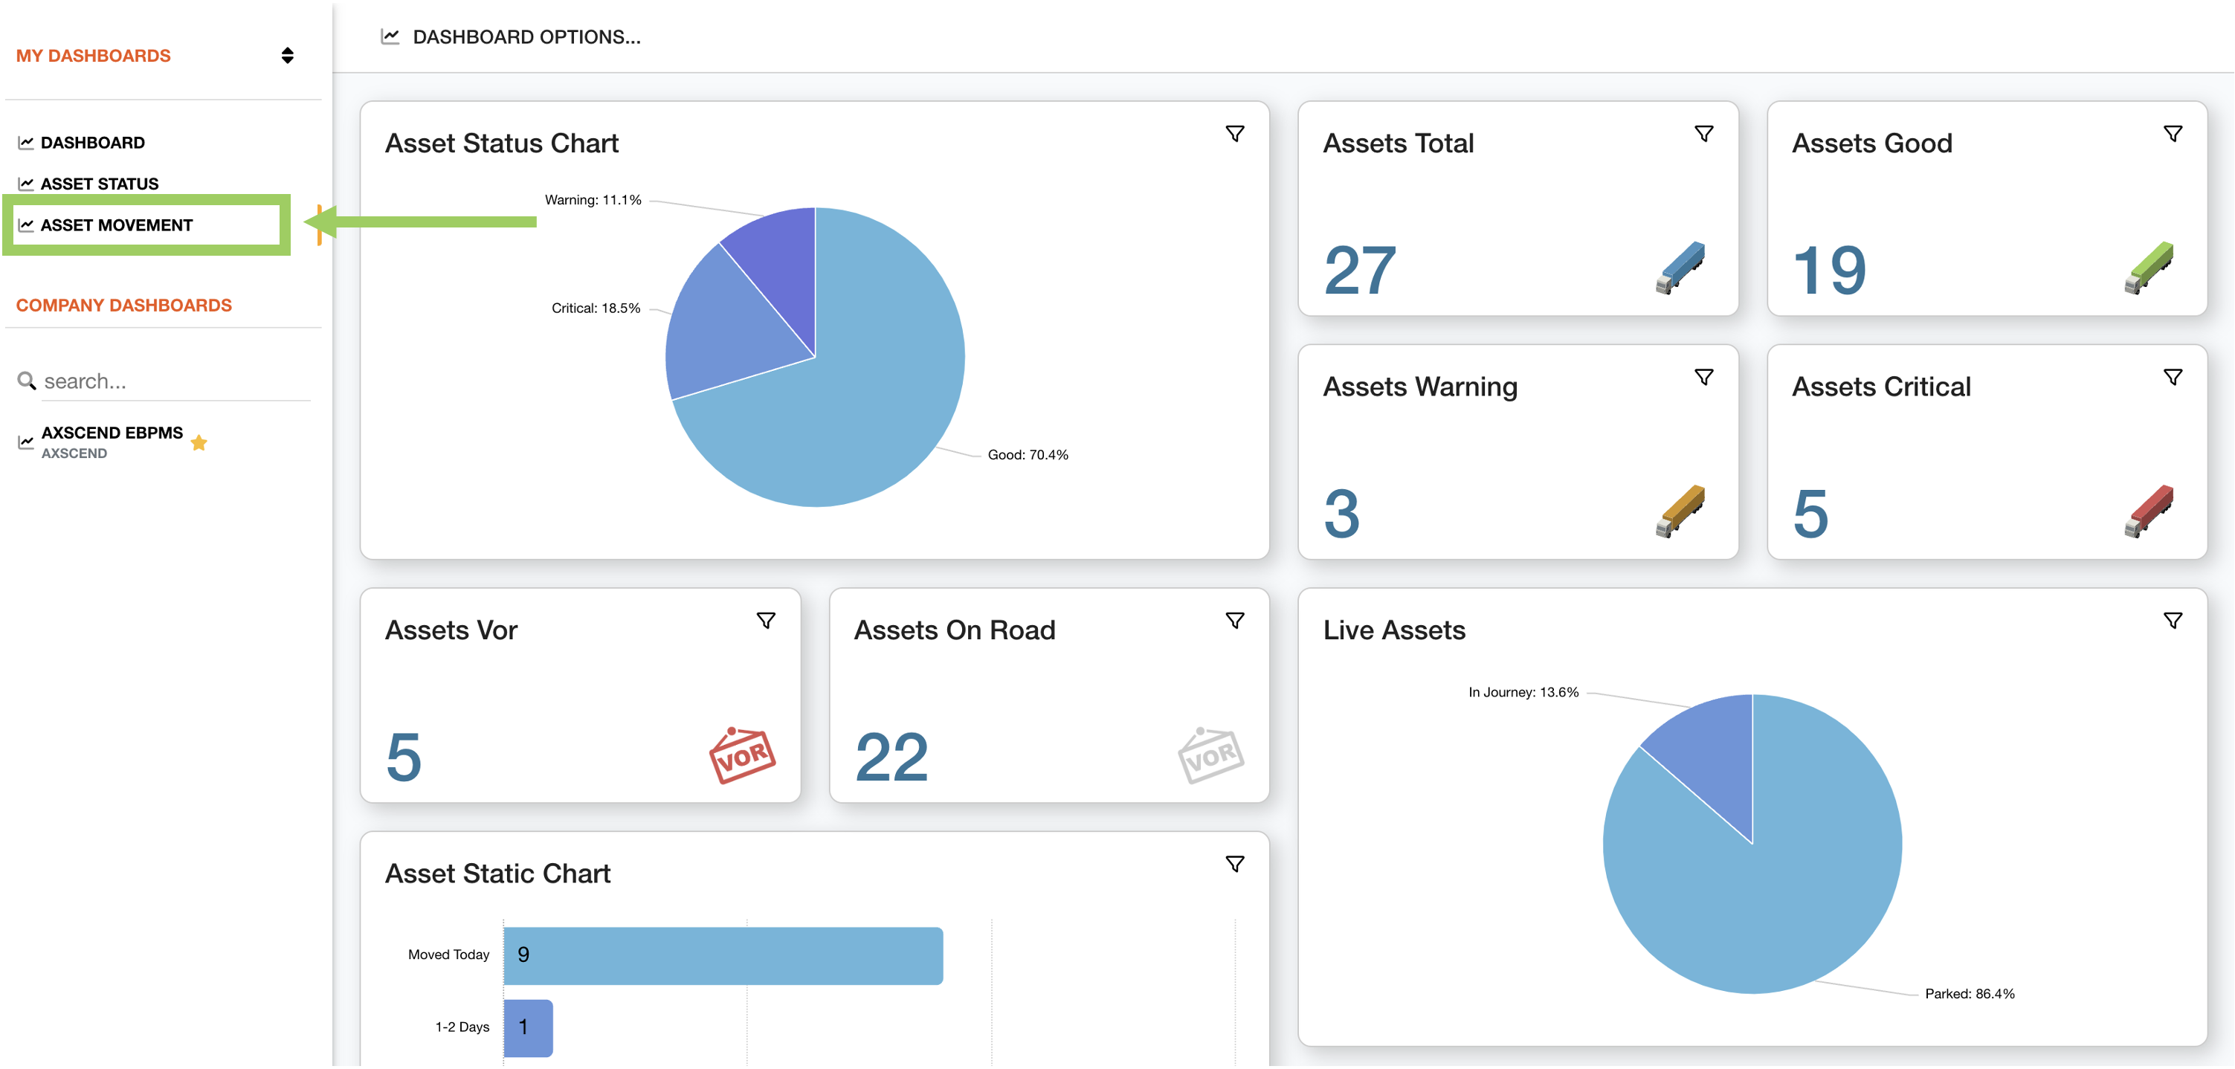The height and width of the screenshot is (1069, 2235).
Task: Open the Dashboard item in sidebar
Action: point(92,142)
